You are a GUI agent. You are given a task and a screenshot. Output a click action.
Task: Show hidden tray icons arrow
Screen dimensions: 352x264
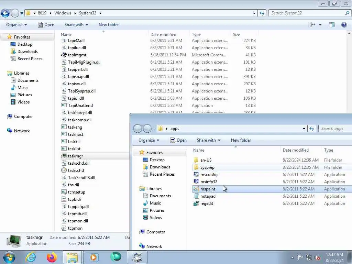(292, 257)
